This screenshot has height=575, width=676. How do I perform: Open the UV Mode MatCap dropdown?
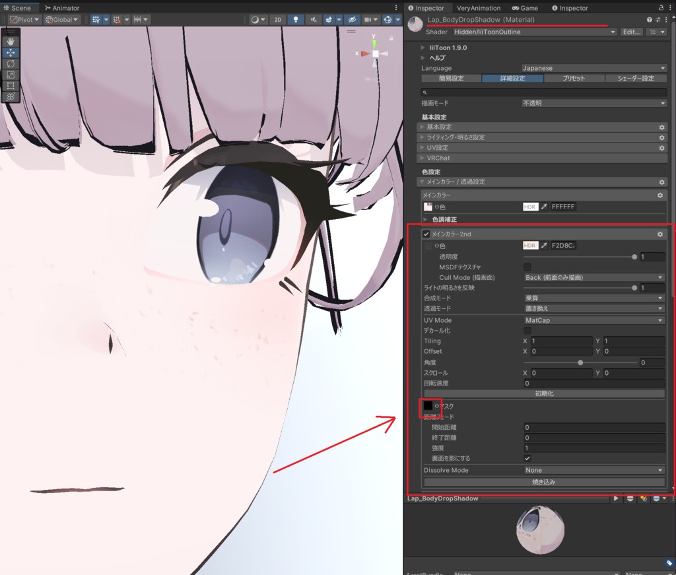pyautogui.click(x=594, y=320)
